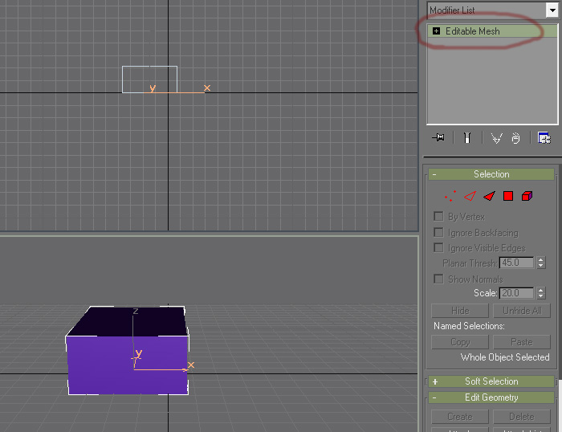Expand the Editable Mesh plus box
The height and width of the screenshot is (432, 562).
click(x=436, y=31)
